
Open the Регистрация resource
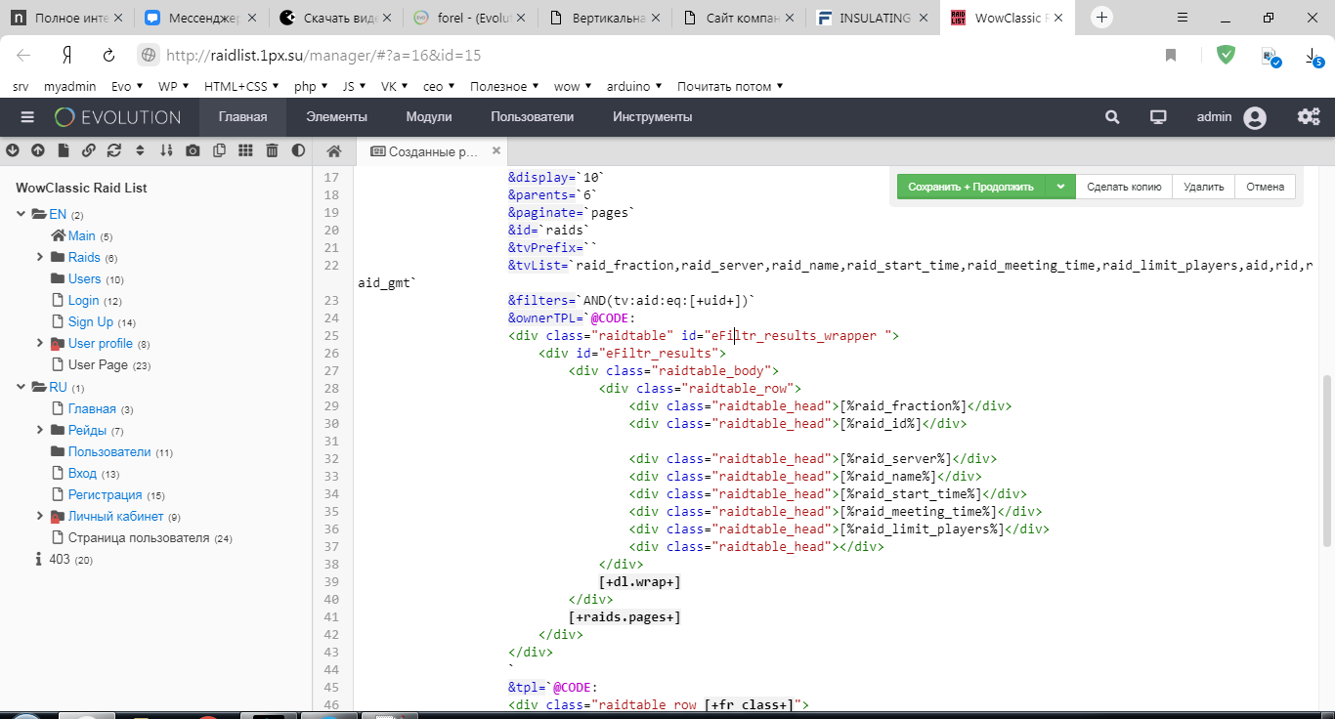(x=105, y=494)
